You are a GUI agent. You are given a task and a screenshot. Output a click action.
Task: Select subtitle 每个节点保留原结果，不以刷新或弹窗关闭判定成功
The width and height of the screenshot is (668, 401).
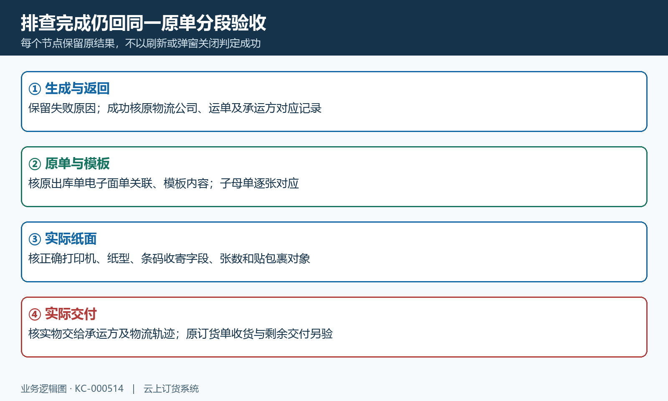click(141, 43)
